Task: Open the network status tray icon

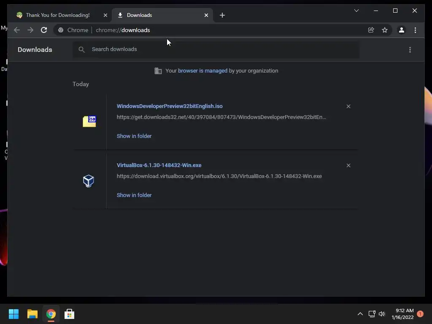Action: point(372,314)
